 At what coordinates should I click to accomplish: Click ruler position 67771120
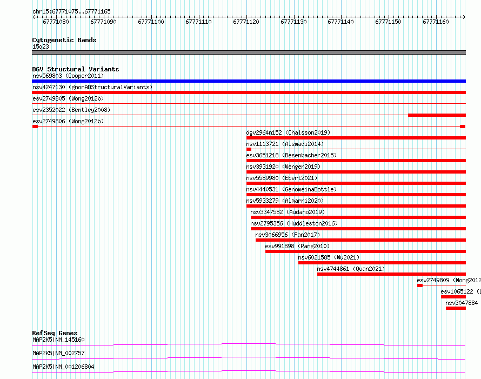pos(246,22)
